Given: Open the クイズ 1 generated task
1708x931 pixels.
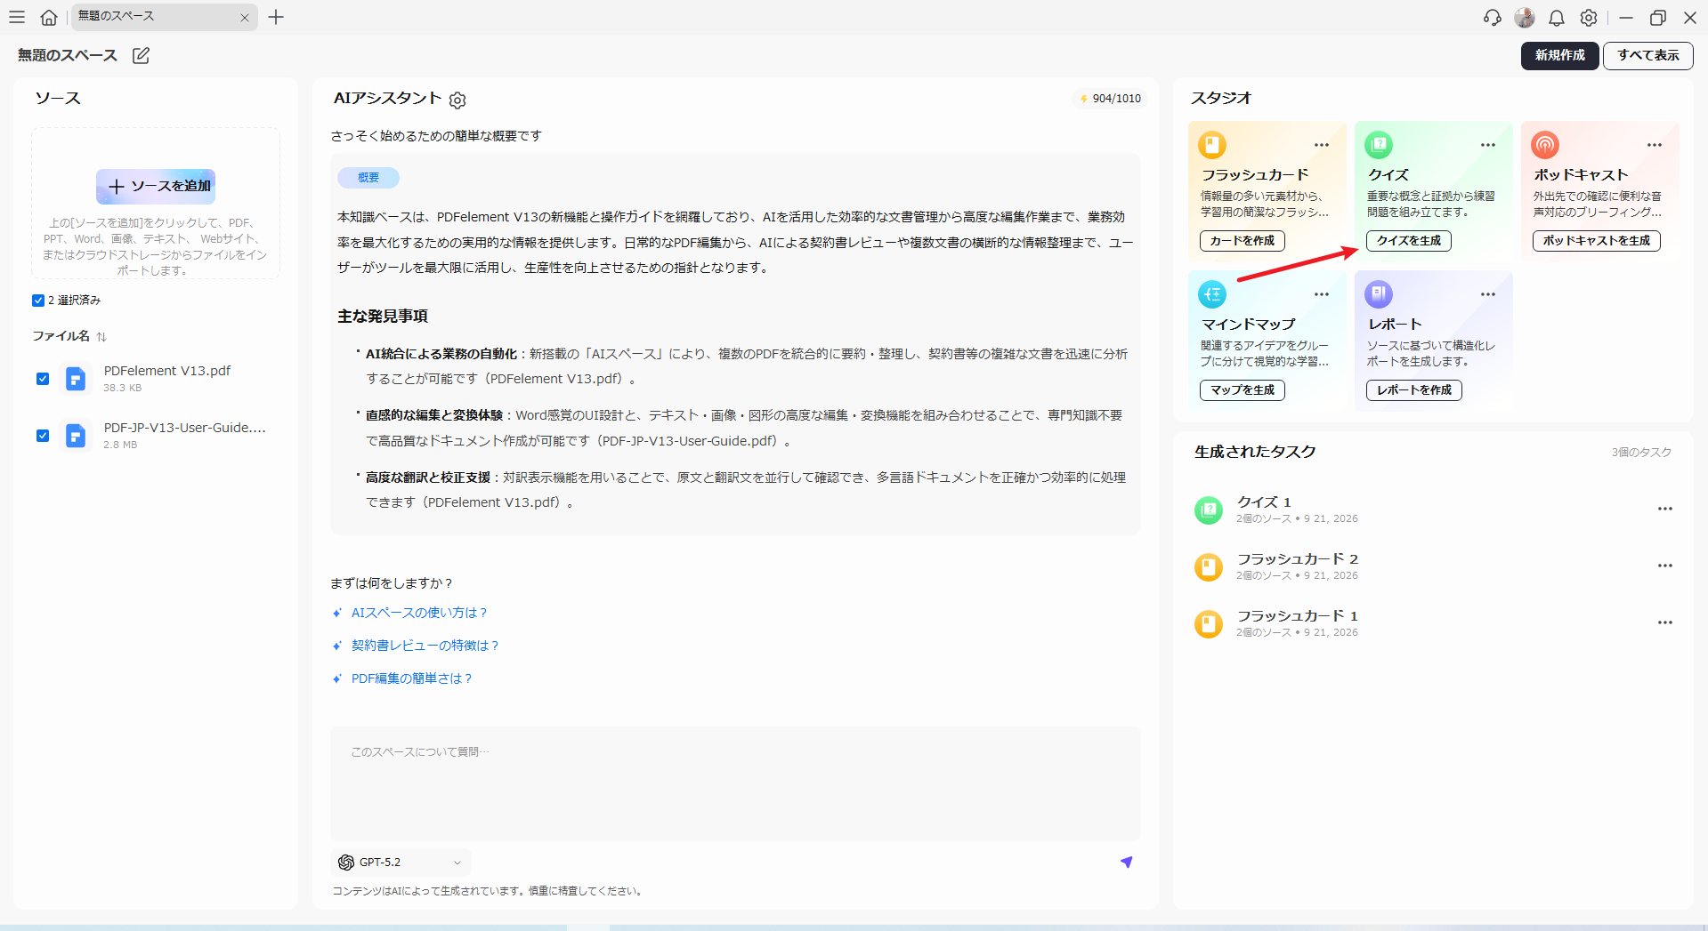Looking at the screenshot, I should [1433, 510].
